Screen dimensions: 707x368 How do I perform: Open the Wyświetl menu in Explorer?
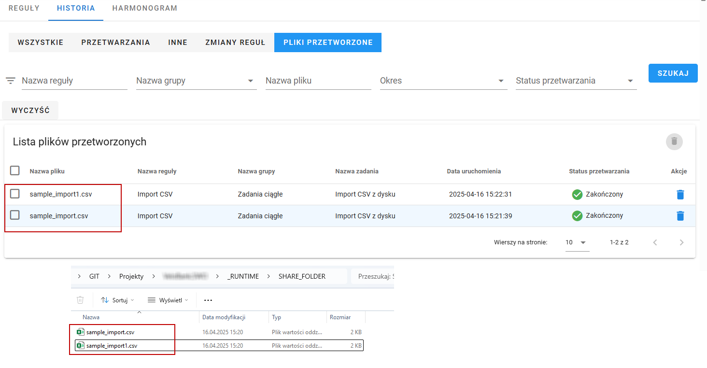pyautogui.click(x=168, y=300)
